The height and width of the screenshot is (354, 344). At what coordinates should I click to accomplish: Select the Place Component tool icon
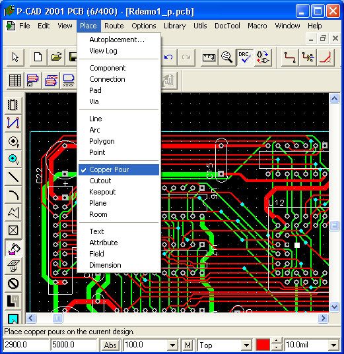[13, 105]
